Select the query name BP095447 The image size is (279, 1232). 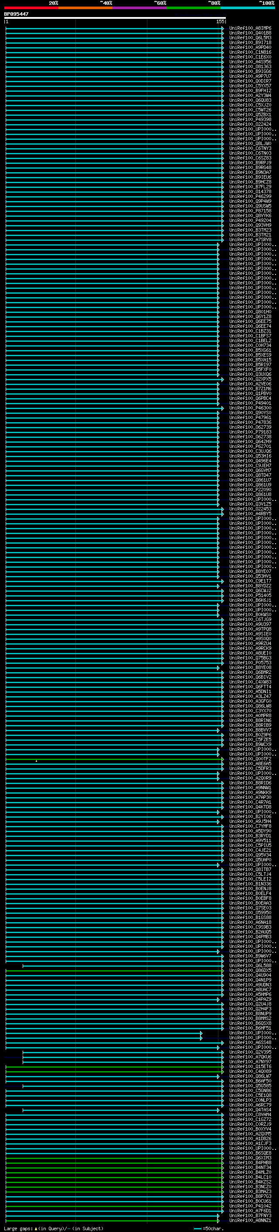[16, 14]
